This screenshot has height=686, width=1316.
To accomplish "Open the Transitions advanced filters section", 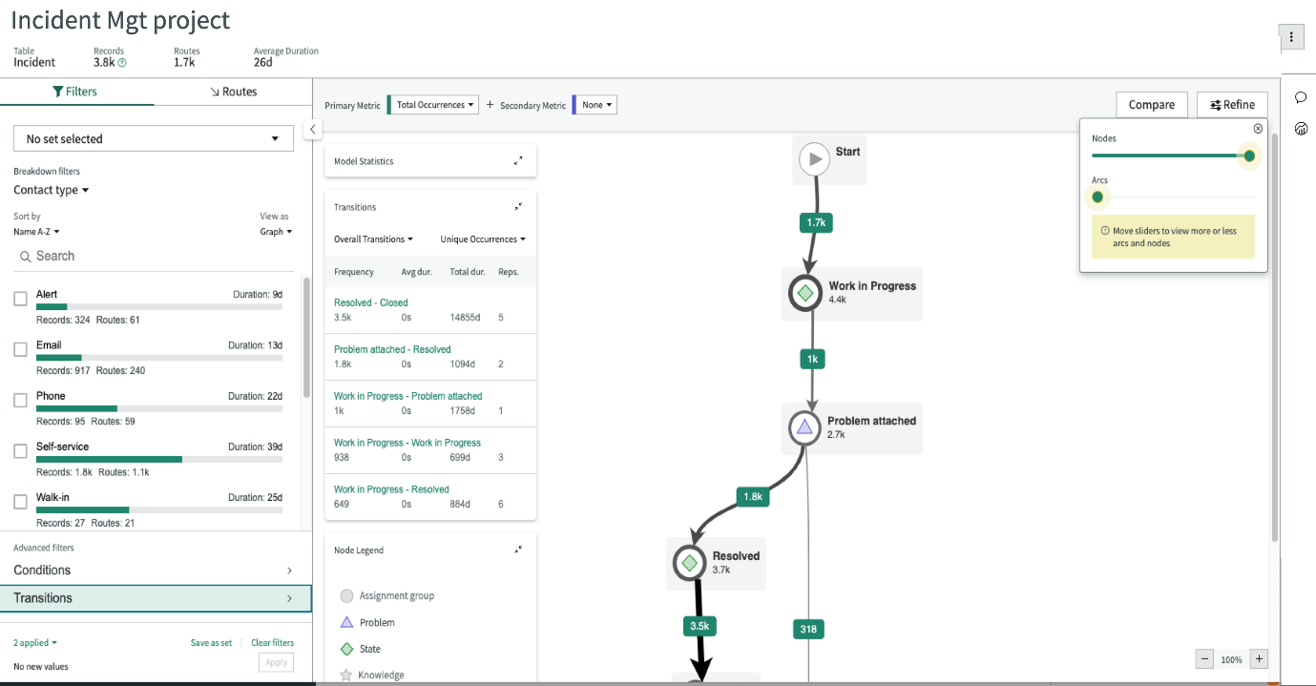I will (157, 598).
